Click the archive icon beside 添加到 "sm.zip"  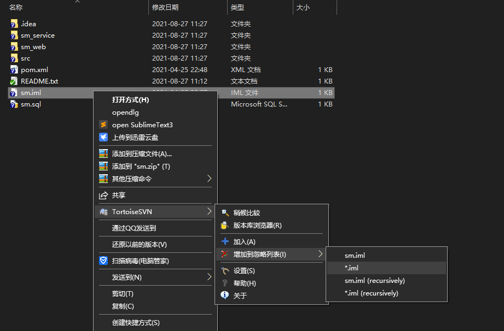click(x=103, y=166)
